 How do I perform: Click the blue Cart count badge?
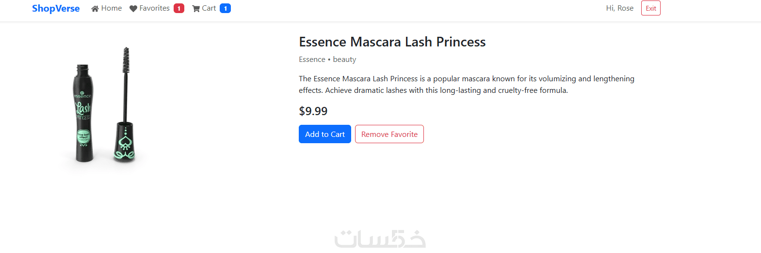225,8
